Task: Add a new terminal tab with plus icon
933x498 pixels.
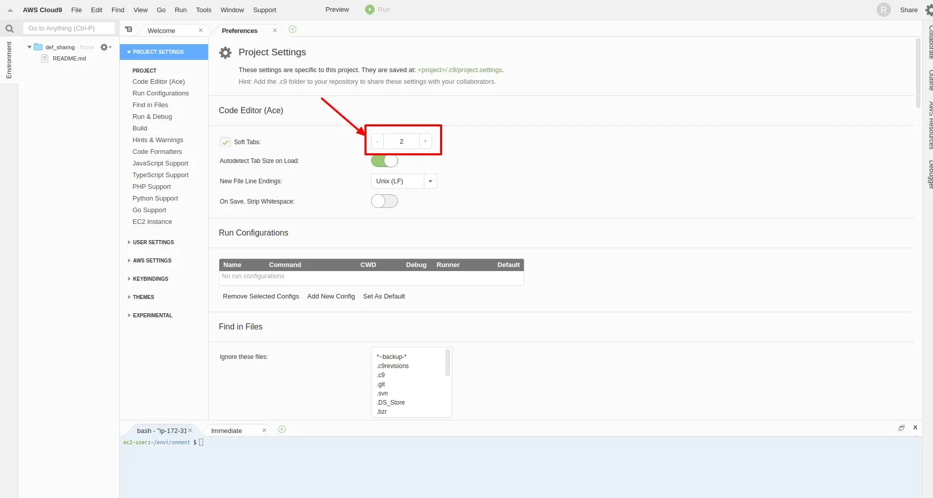Action: click(x=282, y=429)
